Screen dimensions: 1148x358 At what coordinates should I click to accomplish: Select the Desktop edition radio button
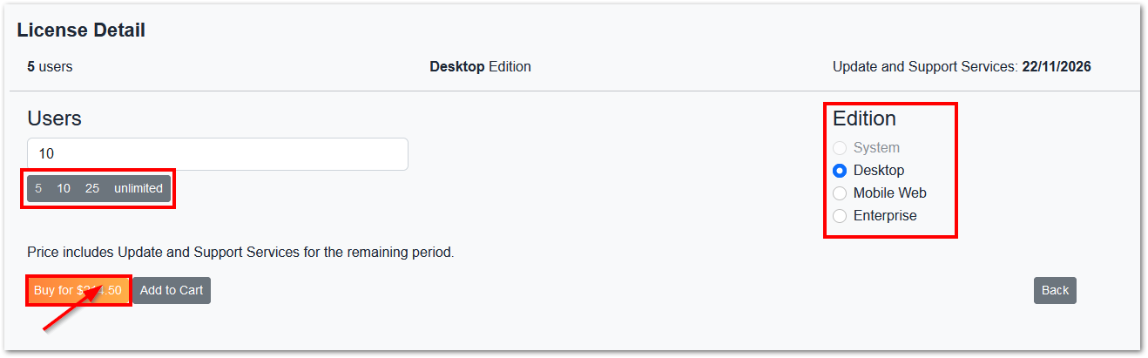(x=840, y=171)
